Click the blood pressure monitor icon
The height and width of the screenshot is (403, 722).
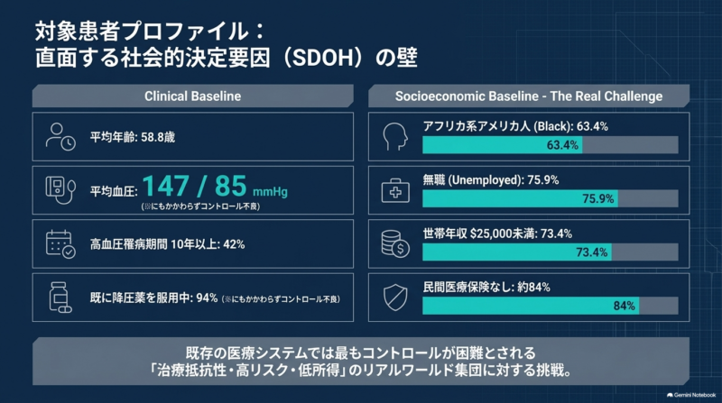[60, 190]
